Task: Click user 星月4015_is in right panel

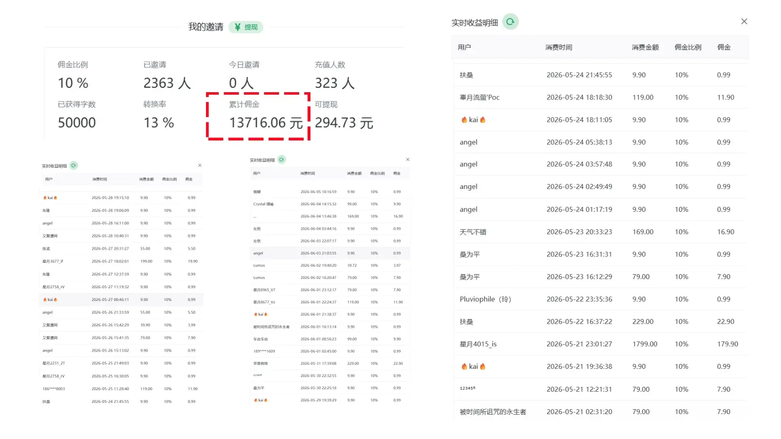Action: pyautogui.click(x=478, y=344)
